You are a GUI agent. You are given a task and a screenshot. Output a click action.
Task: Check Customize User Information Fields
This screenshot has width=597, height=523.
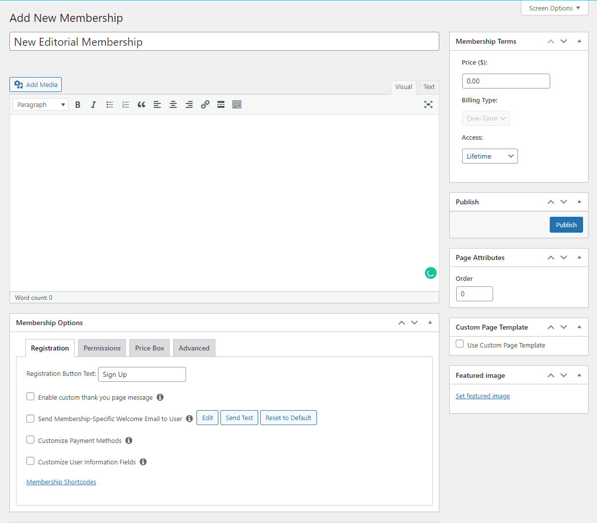pyautogui.click(x=30, y=461)
